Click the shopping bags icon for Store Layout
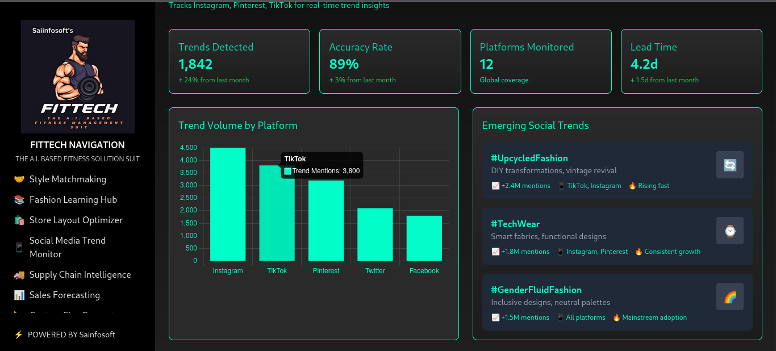Viewport: 776px width, 351px height. [19, 220]
